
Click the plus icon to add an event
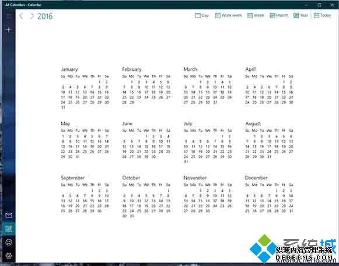click(9, 30)
